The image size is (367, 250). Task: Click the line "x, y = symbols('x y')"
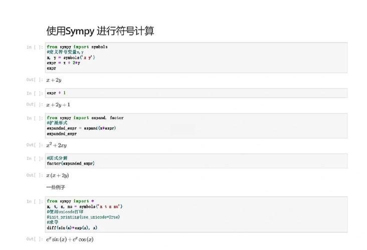pos(71,57)
